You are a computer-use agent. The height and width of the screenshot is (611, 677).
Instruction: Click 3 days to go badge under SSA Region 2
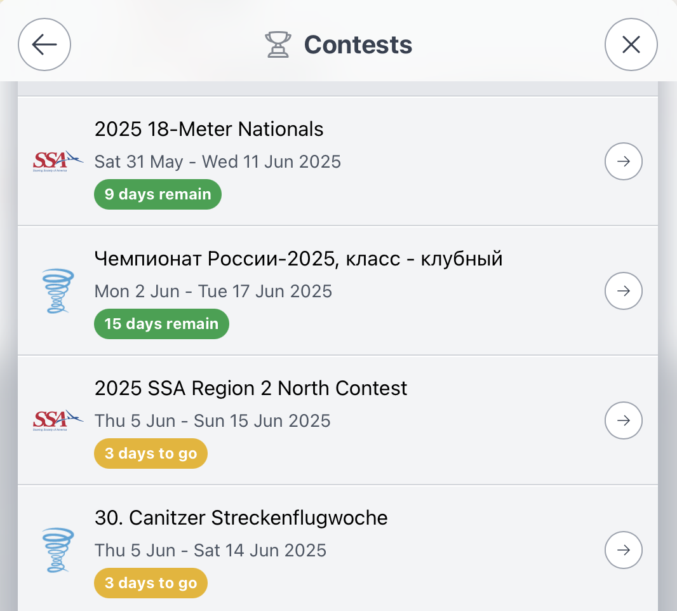point(151,453)
